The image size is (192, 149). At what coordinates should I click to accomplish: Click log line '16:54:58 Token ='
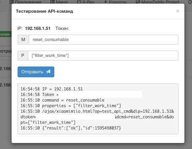coord(40,94)
